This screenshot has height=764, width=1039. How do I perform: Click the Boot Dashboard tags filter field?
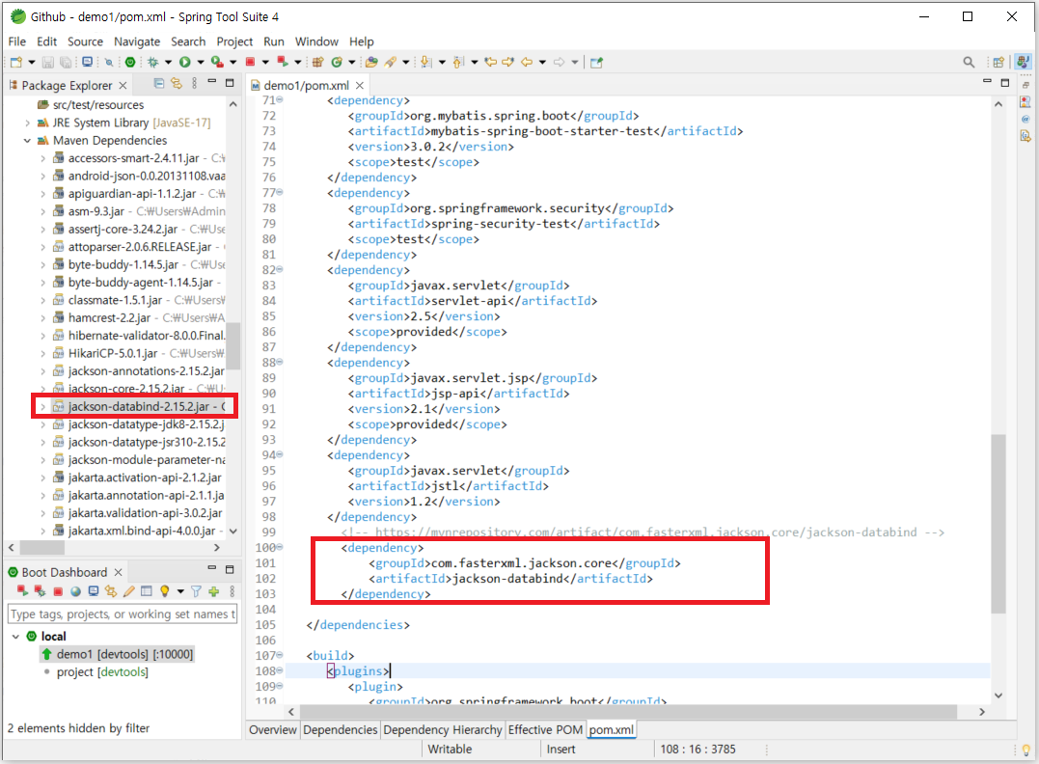click(x=122, y=614)
